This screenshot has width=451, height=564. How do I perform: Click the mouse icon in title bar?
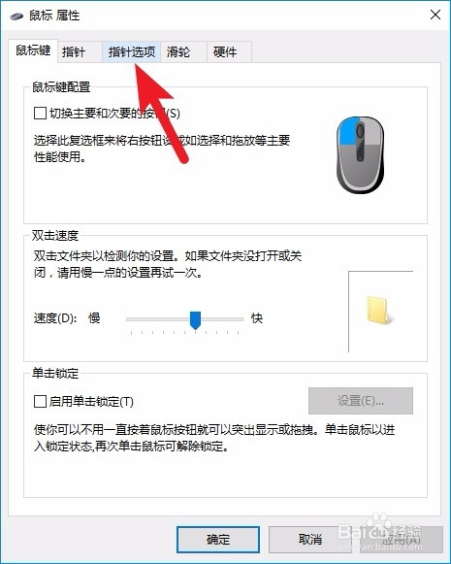[16, 17]
